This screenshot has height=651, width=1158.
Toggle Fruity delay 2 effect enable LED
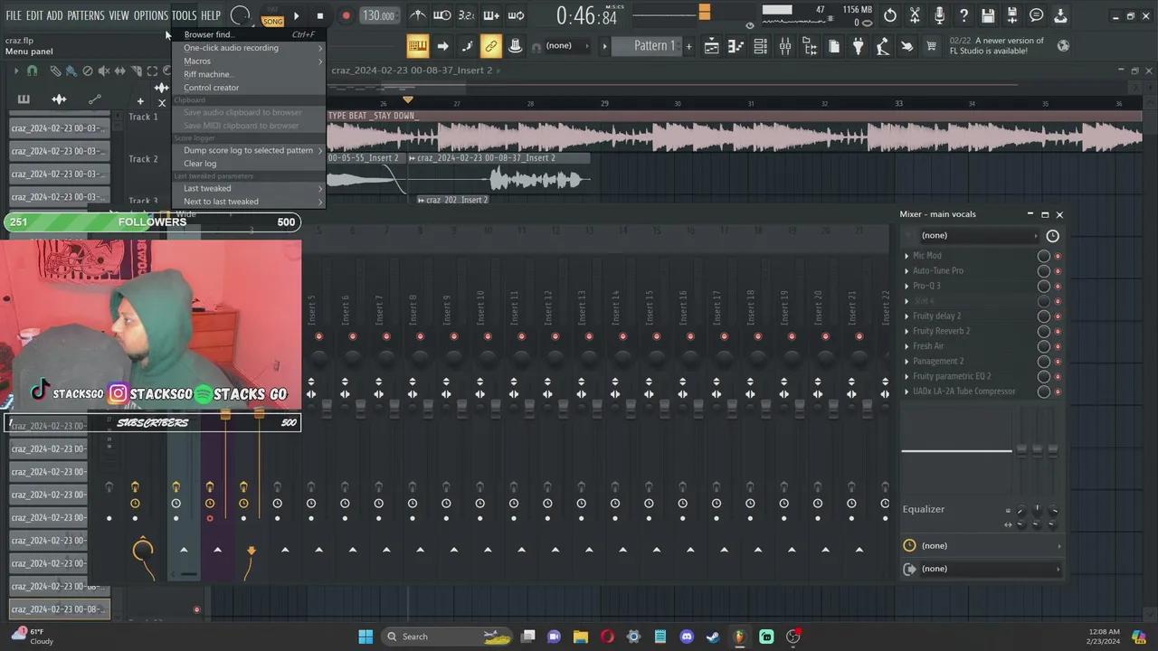(1058, 316)
